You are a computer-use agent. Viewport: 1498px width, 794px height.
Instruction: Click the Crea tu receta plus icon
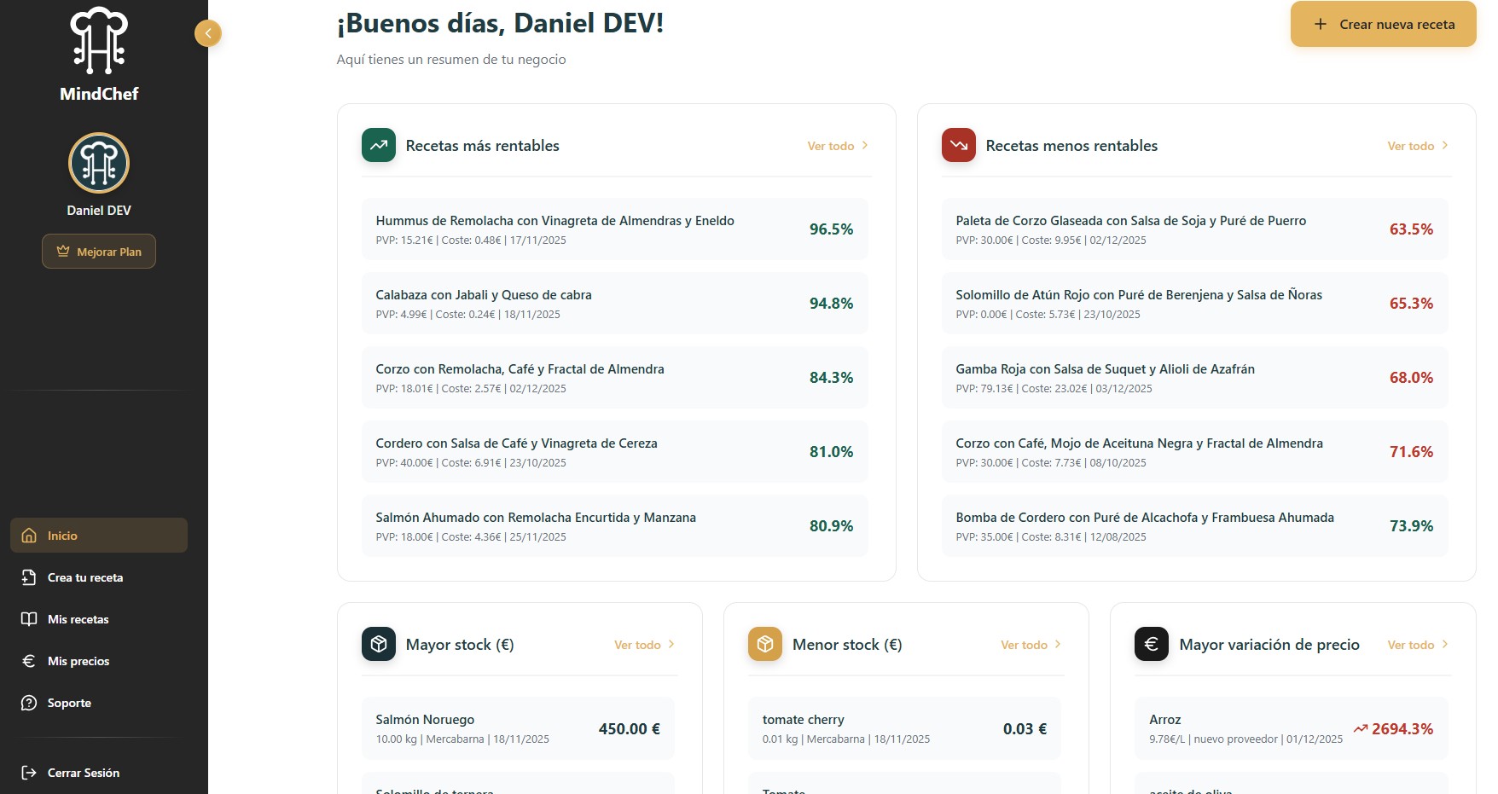pos(28,577)
